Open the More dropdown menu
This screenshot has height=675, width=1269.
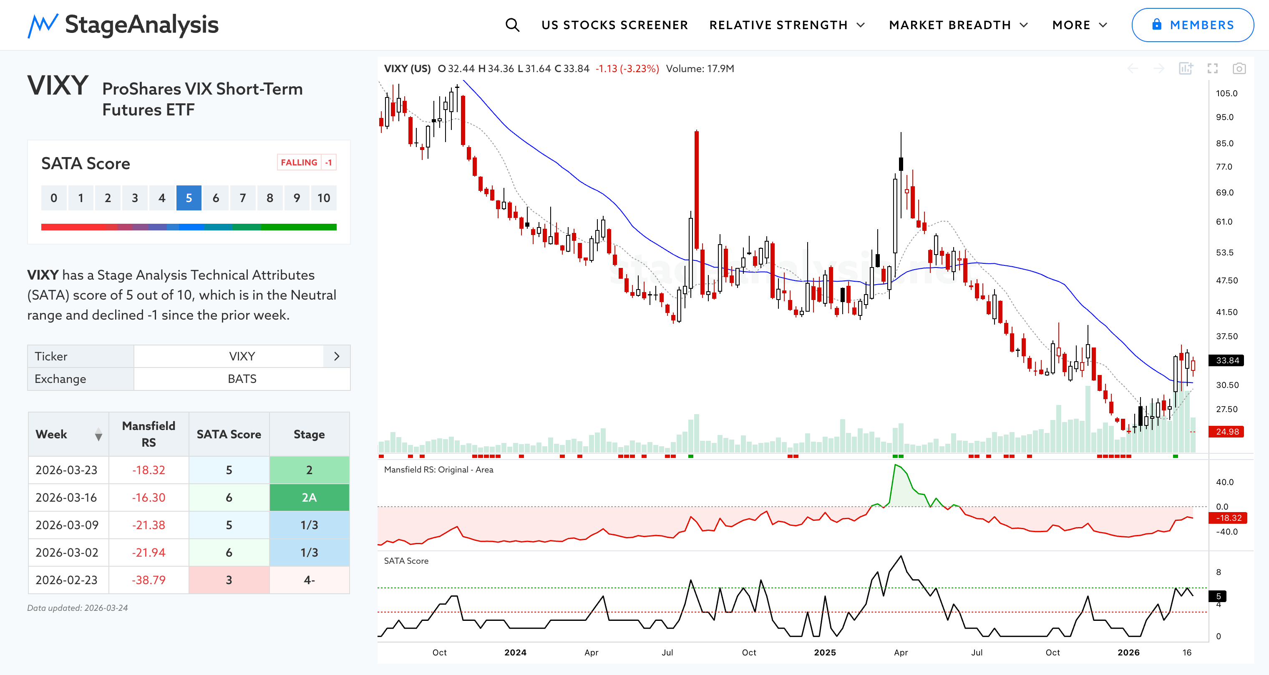1079,25
